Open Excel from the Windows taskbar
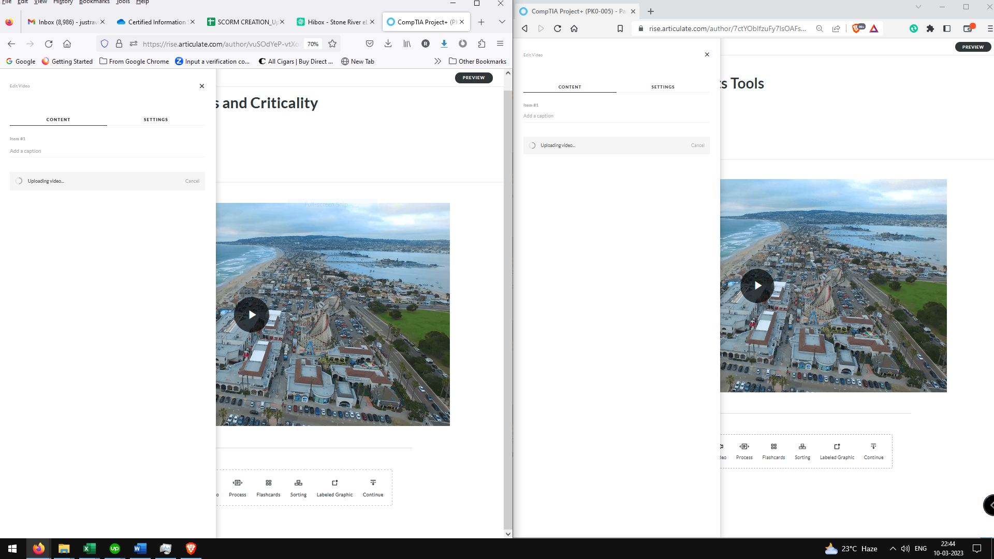This screenshot has width=994, height=559. coord(89,549)
